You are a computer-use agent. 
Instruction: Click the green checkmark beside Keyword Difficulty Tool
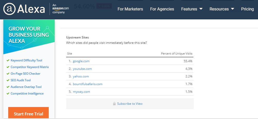(8, 60)
